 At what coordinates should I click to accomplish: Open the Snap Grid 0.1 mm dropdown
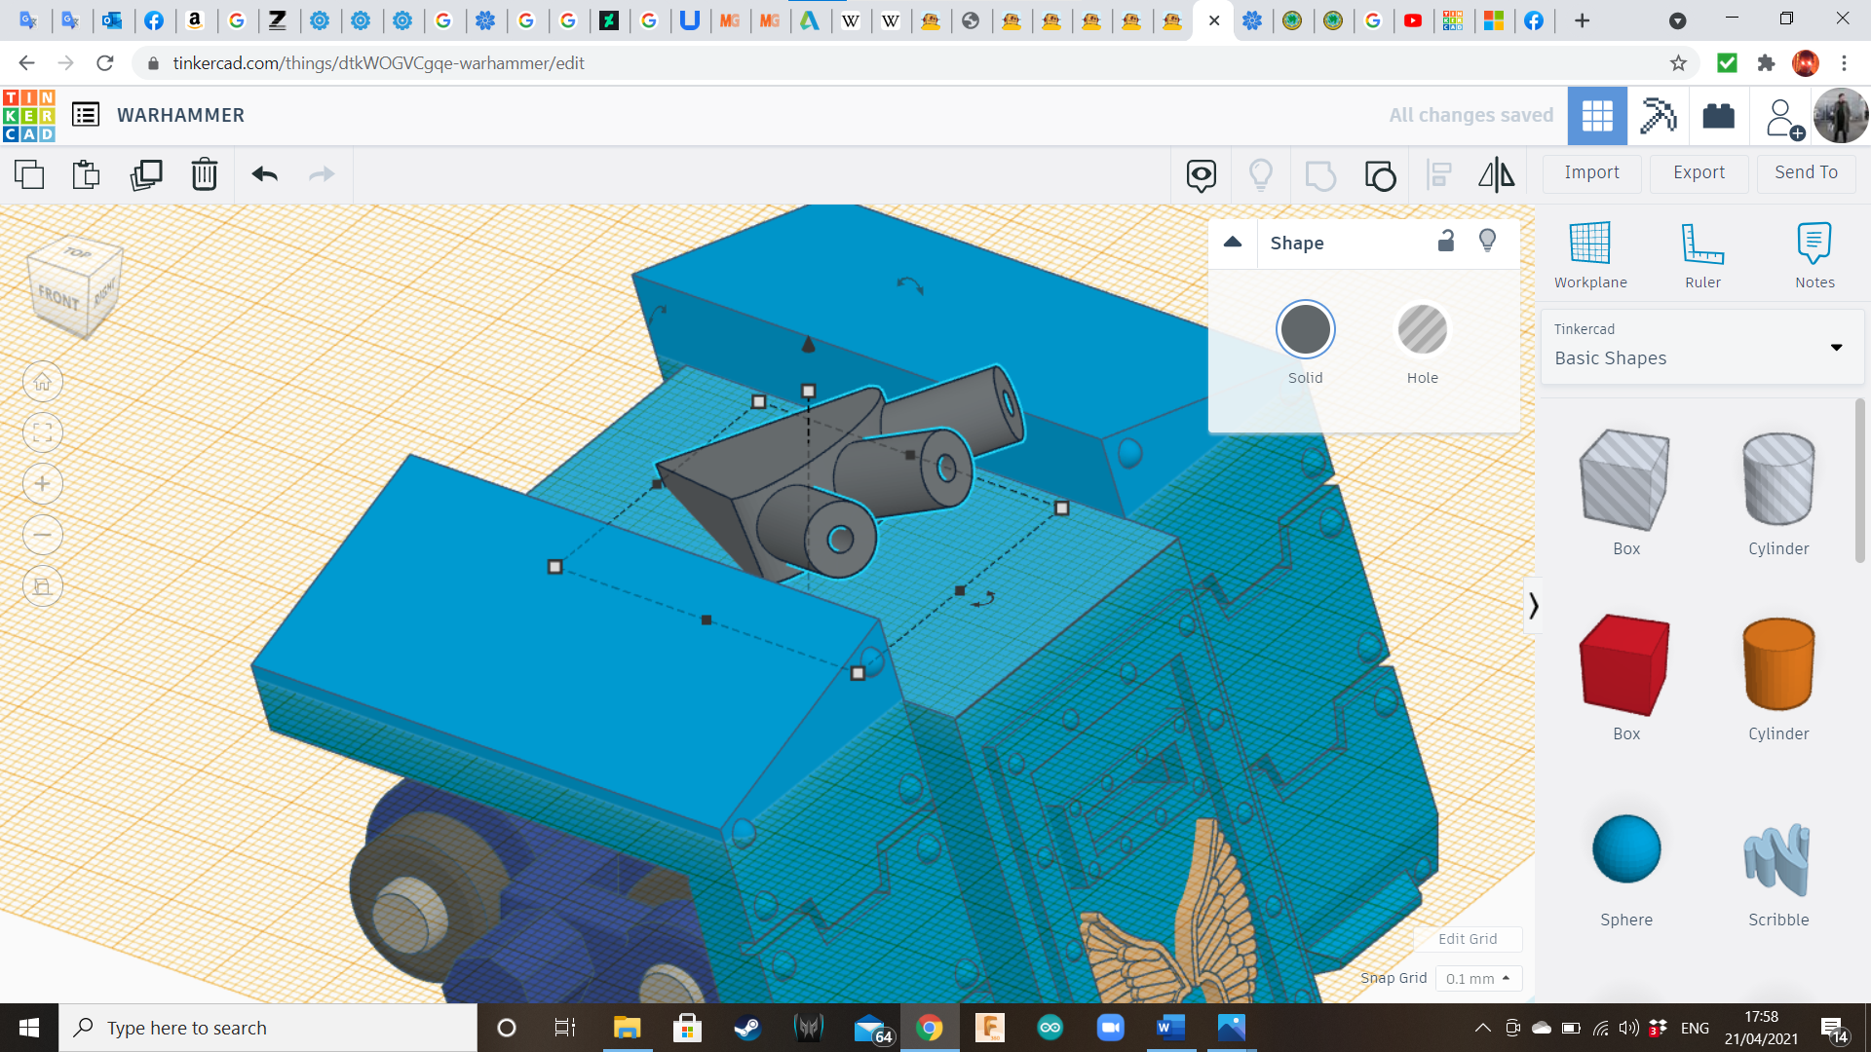(1478, 979)
